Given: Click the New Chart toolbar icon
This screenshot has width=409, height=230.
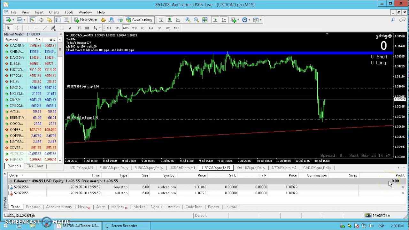Looking at the screenshot, I should pyautogui.click(x=8, y=20).
